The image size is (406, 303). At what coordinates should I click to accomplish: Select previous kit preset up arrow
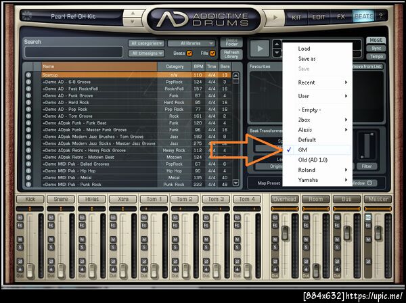[x=133, y=14]
